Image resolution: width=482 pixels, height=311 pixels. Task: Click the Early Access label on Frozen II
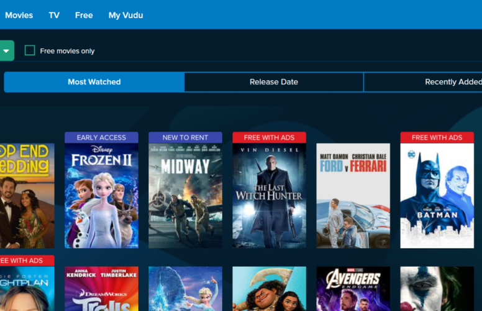coord(101,137)
